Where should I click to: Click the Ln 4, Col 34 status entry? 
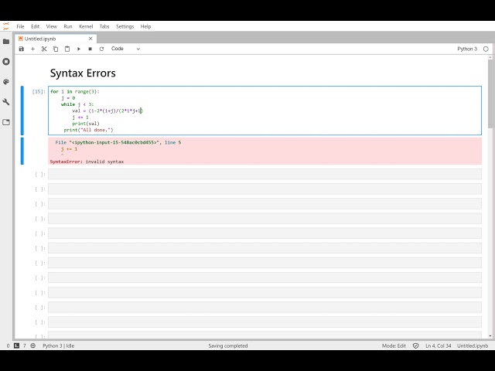[x=439, y=345]
